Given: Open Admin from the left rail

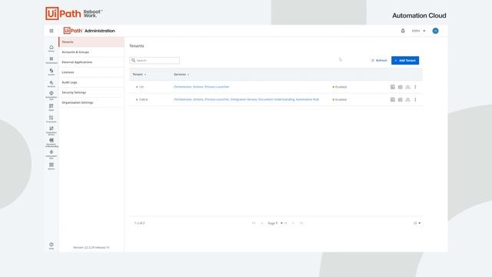Looking at the screenshot, I should (x=52, y=166).
